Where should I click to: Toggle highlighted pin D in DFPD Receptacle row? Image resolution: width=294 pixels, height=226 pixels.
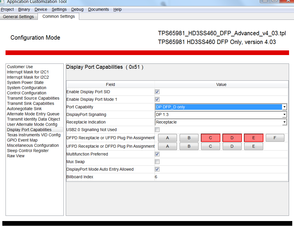pos(232,138)
